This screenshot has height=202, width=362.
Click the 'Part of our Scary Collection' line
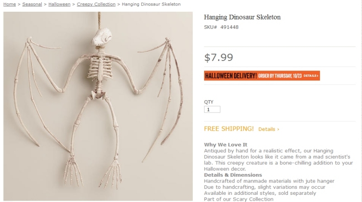click(239, 199)
